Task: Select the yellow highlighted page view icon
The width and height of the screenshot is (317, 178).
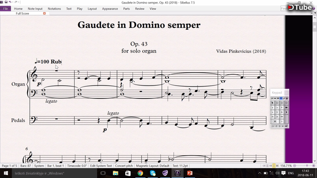Action: [274, 166]
